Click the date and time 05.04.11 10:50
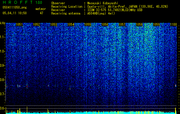Screen dimensions: 180x114 pyautogui.click(x=15, y=13)
